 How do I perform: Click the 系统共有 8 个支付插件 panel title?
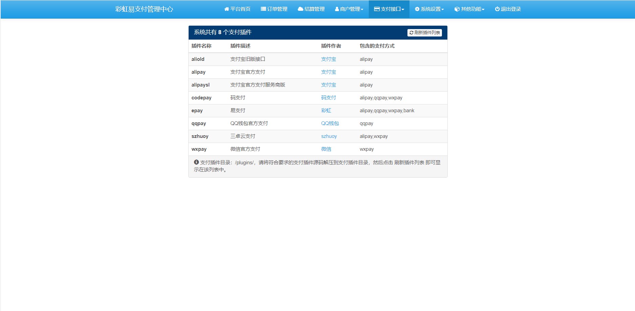(223, 32)
